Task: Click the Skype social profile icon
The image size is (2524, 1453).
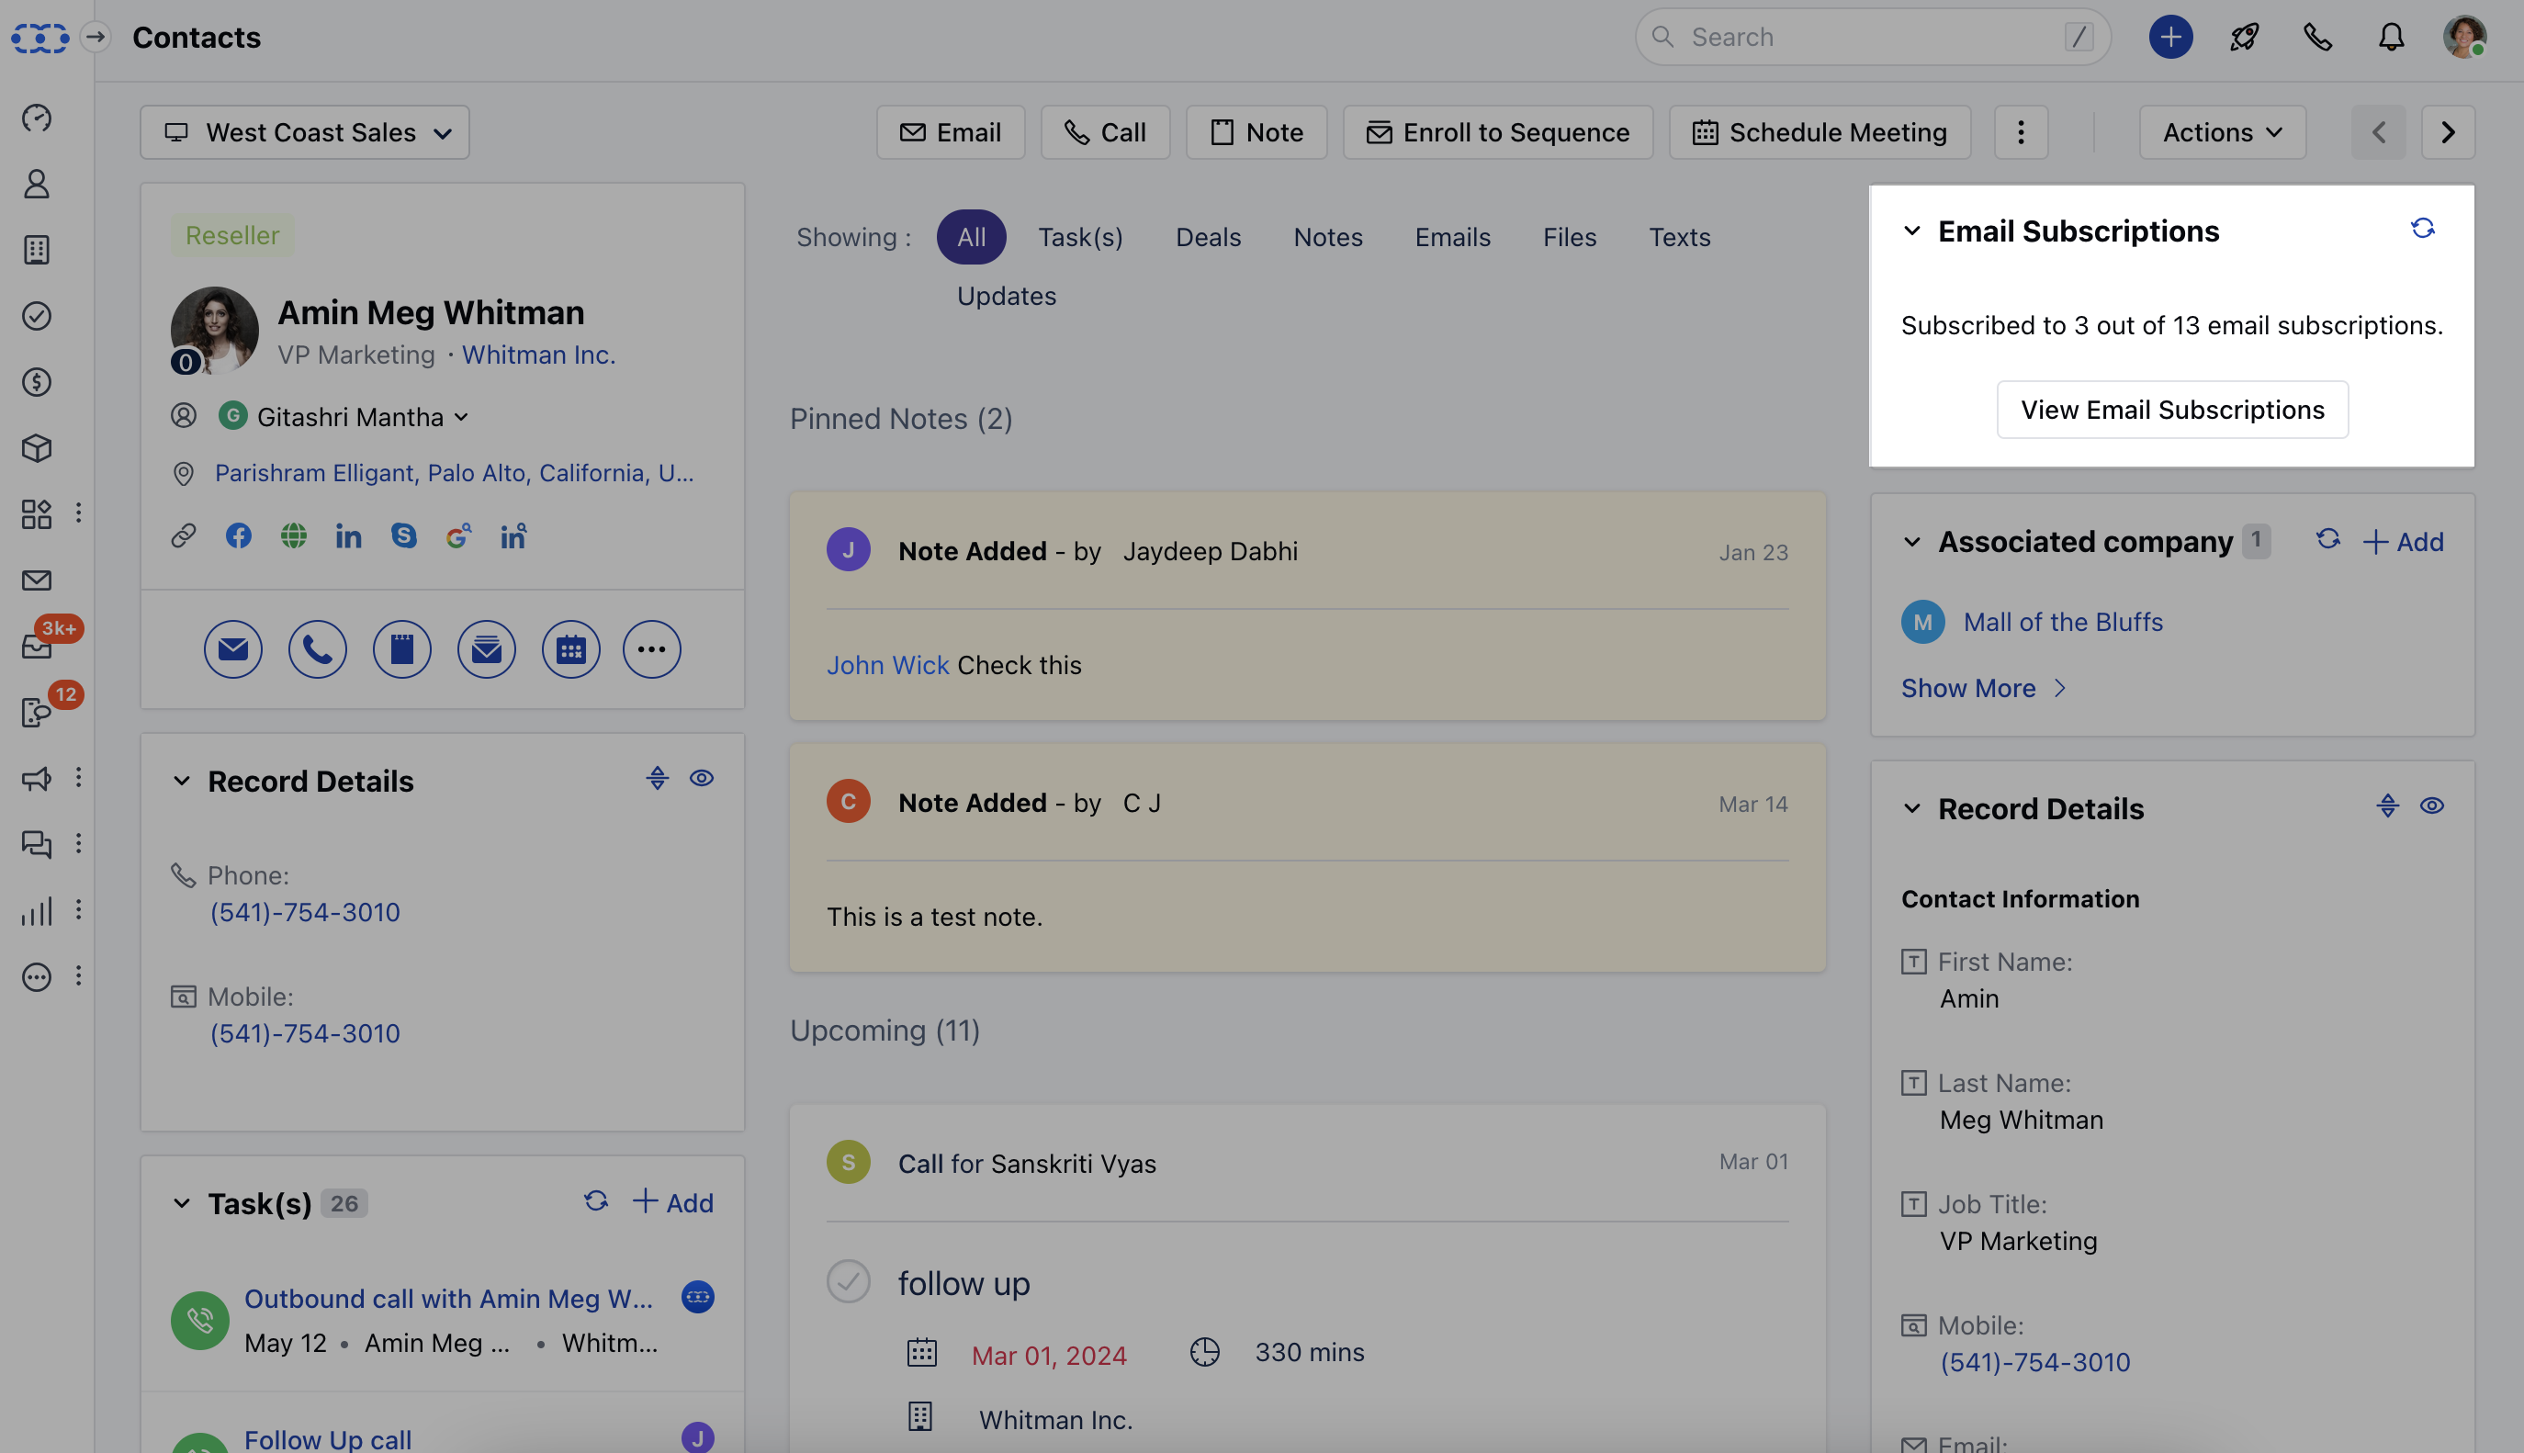Action: (x=403, y=535)
